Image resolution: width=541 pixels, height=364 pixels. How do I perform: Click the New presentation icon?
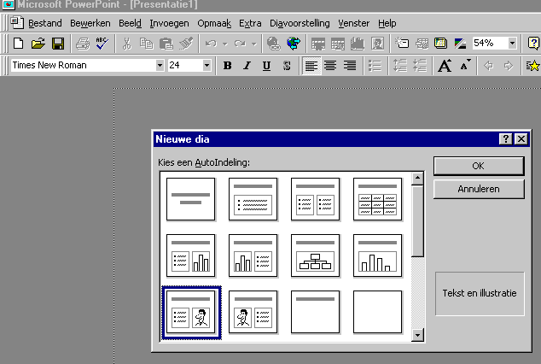coord(18,44)
